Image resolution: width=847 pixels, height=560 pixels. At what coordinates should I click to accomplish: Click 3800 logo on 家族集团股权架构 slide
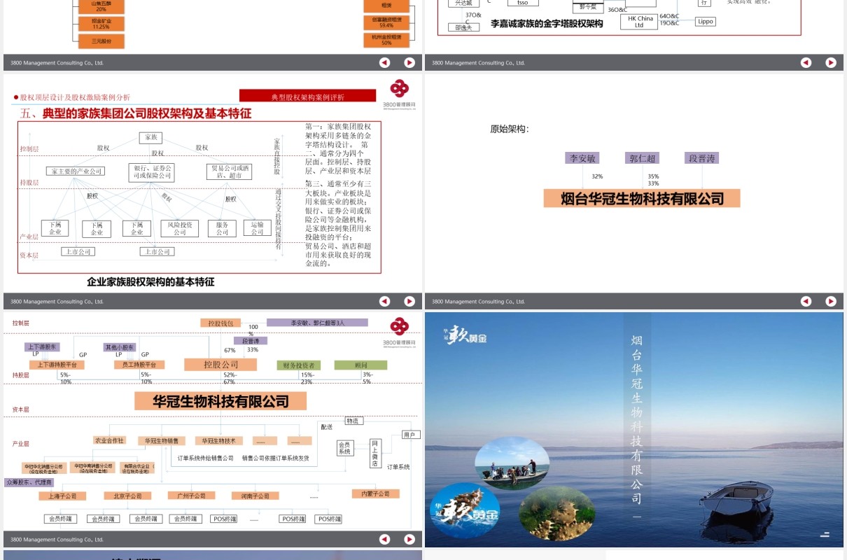[400, 94]
